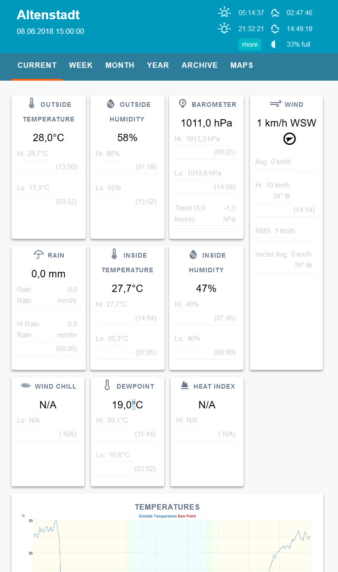Click the umbrella icon in Rain card
Screen dimensions: 338x572
tap(39, 255)
